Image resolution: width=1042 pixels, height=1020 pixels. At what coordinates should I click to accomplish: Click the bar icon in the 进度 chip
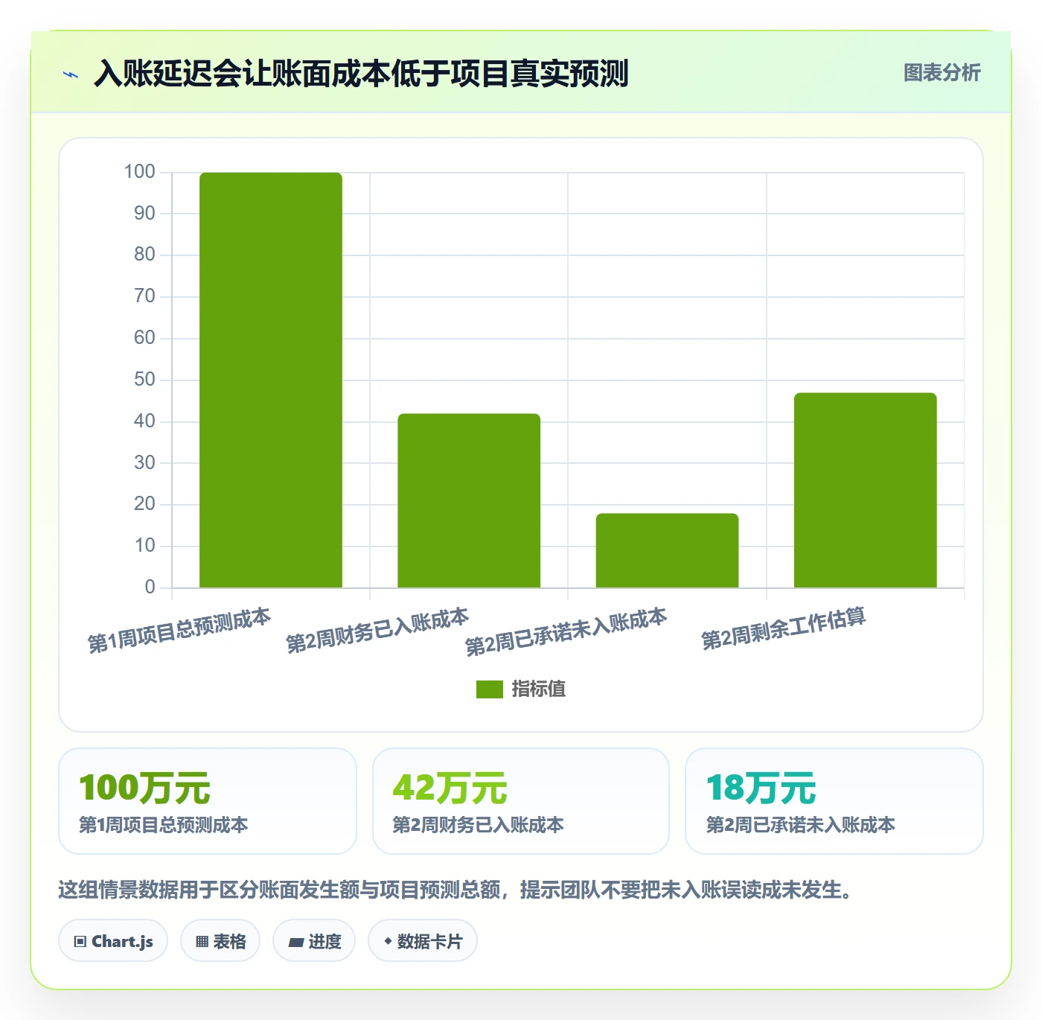click(295, 943)
